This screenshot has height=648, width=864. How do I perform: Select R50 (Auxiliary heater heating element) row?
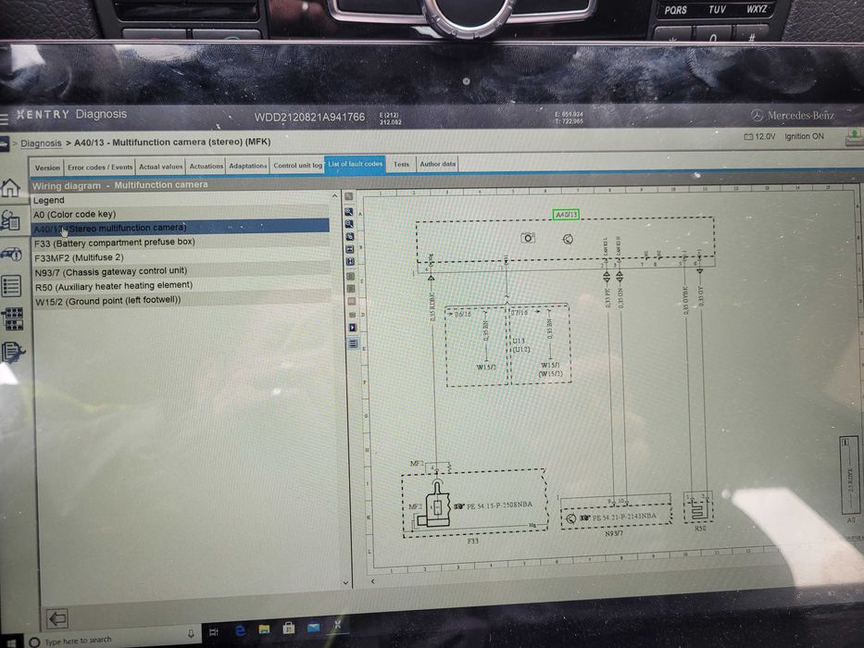(183, 285)
